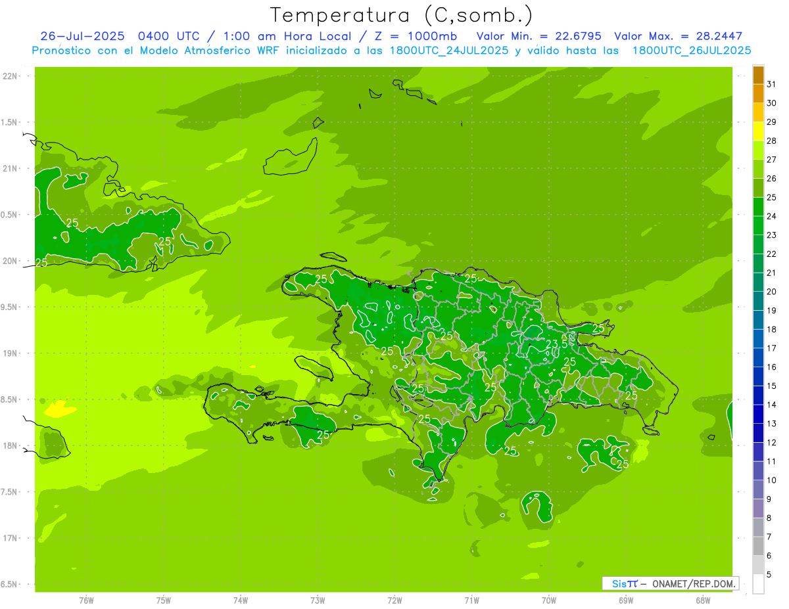Select the yellow swatch between 28 and 29
This screenshot has width=789, height=609.
tap(758, 131)
